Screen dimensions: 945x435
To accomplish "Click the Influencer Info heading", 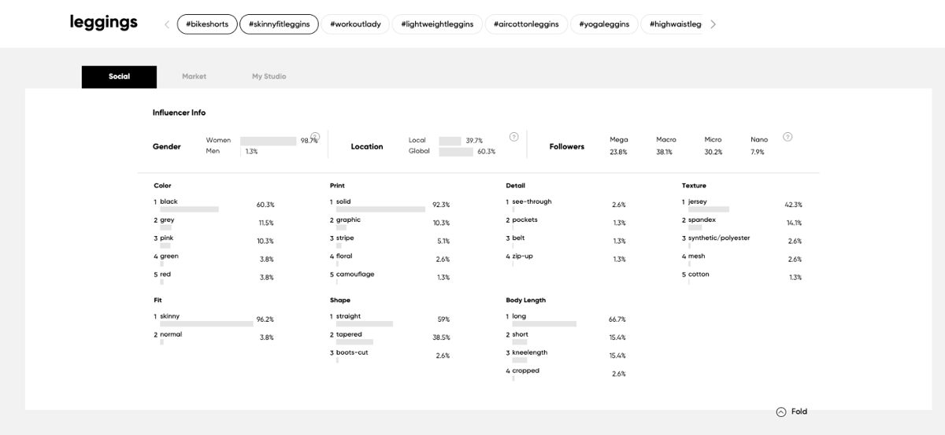I will [179, 112].
